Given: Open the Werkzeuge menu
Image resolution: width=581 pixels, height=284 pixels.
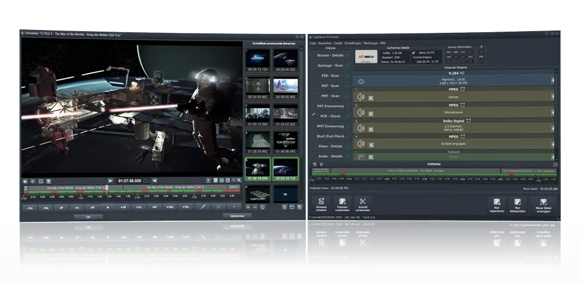Looking at the screenshot, I should (371, 43).
